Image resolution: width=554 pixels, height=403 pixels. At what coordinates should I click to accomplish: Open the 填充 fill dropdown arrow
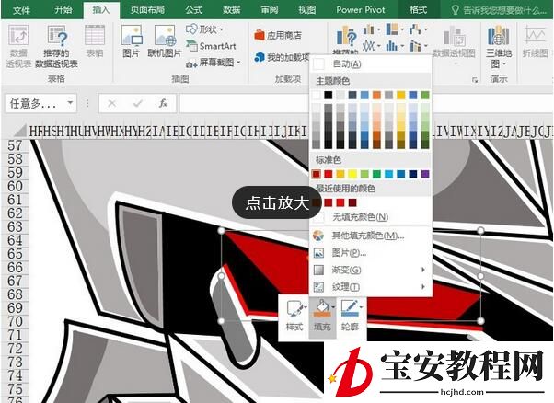332,307
